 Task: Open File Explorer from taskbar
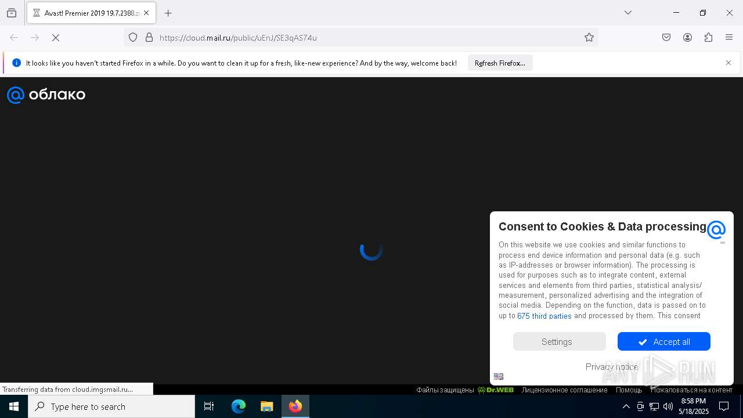pos(266,406)
